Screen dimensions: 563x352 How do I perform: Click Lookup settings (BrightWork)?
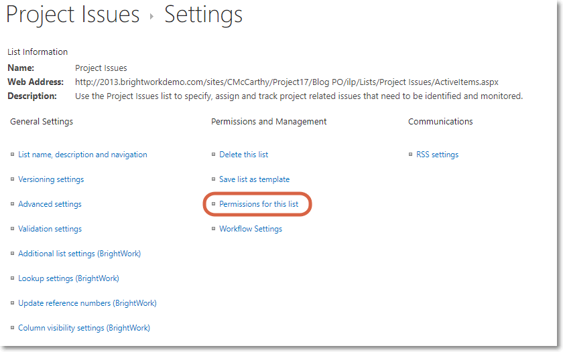tap(68, 278)
